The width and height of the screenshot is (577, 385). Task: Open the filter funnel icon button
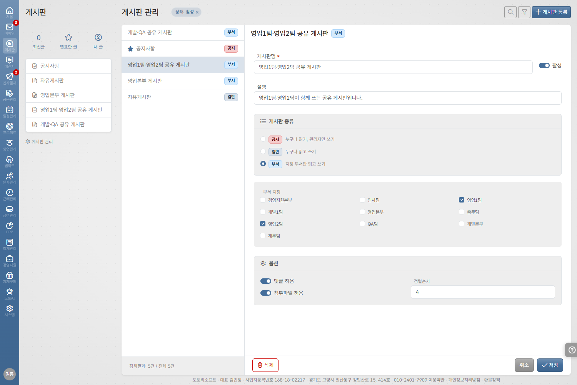click(x=524, y=12)
